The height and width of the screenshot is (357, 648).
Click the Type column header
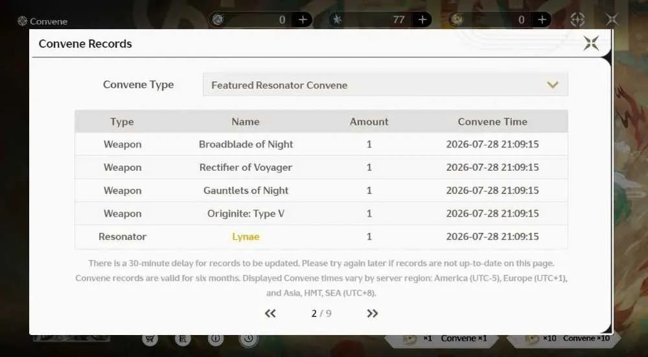click(x=122, y=122)
